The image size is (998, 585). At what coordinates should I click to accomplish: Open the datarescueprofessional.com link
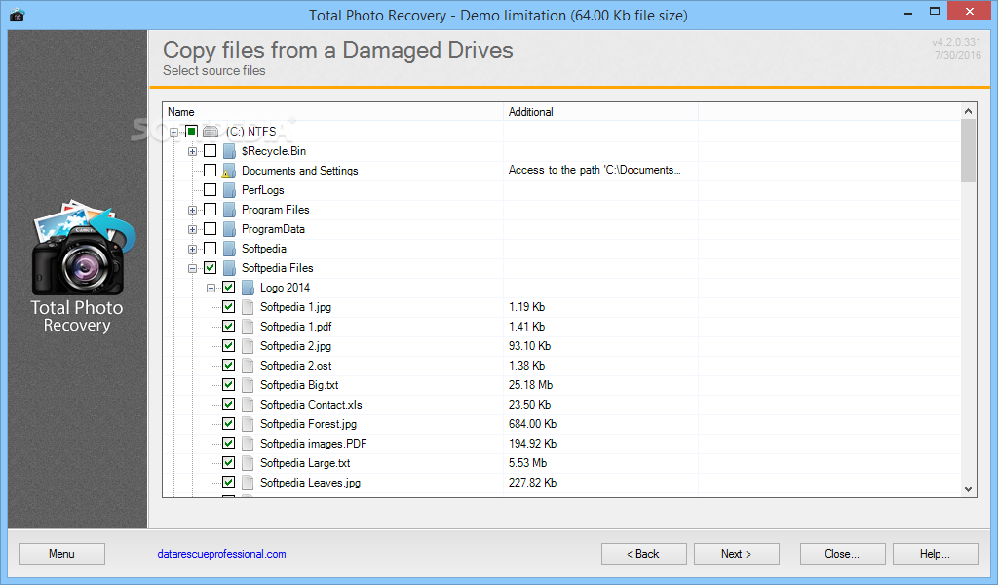point(221,554)
